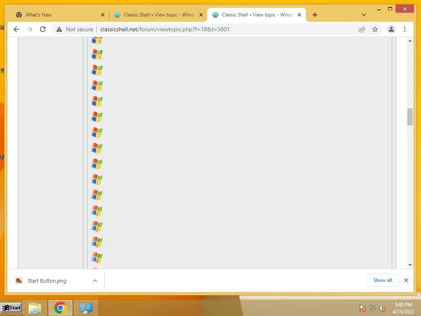Image resolution: width=421 pixels, height=316 pixels.
Task: View the Not secure site warning
Action: [75, 29]
